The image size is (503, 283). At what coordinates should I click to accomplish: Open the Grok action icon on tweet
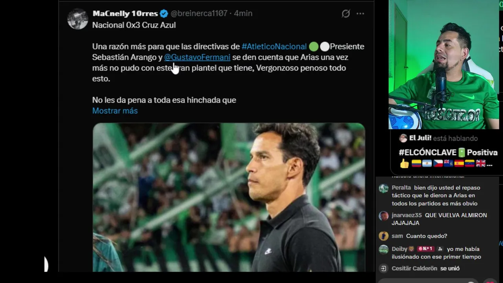345,14
